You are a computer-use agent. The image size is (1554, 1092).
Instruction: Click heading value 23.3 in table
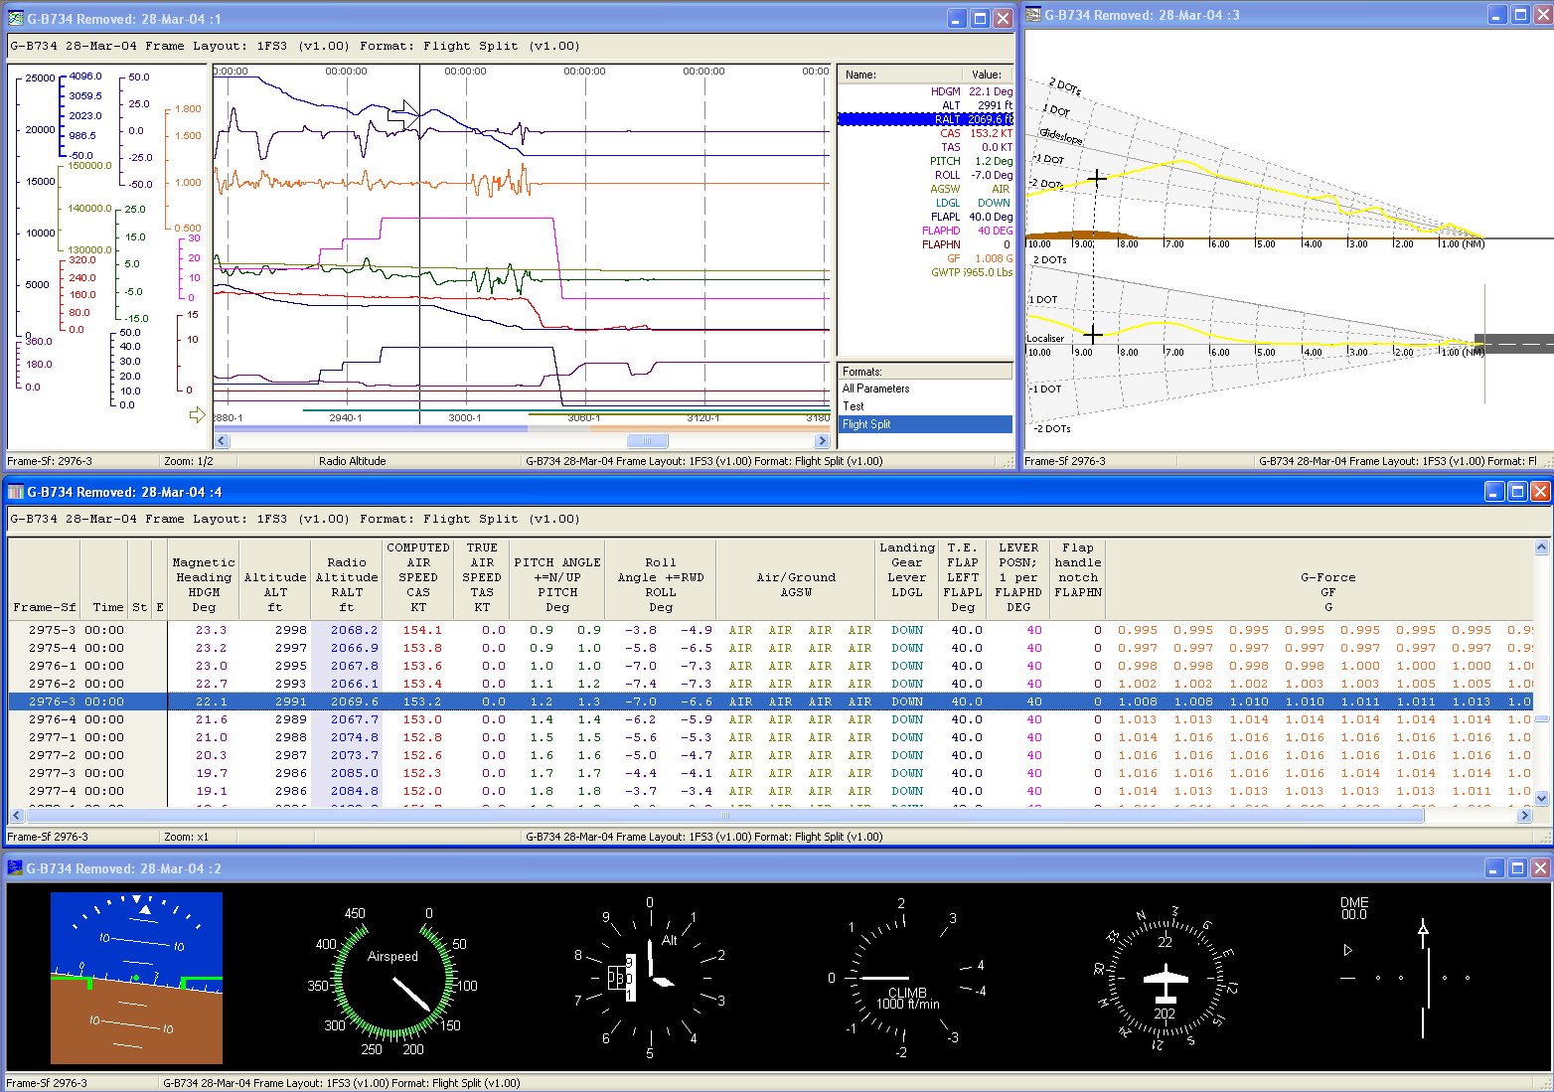pyautogui.click(x=211, y=630)
